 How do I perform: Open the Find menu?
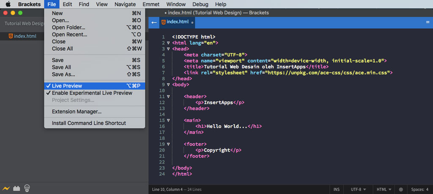point(84,4)
